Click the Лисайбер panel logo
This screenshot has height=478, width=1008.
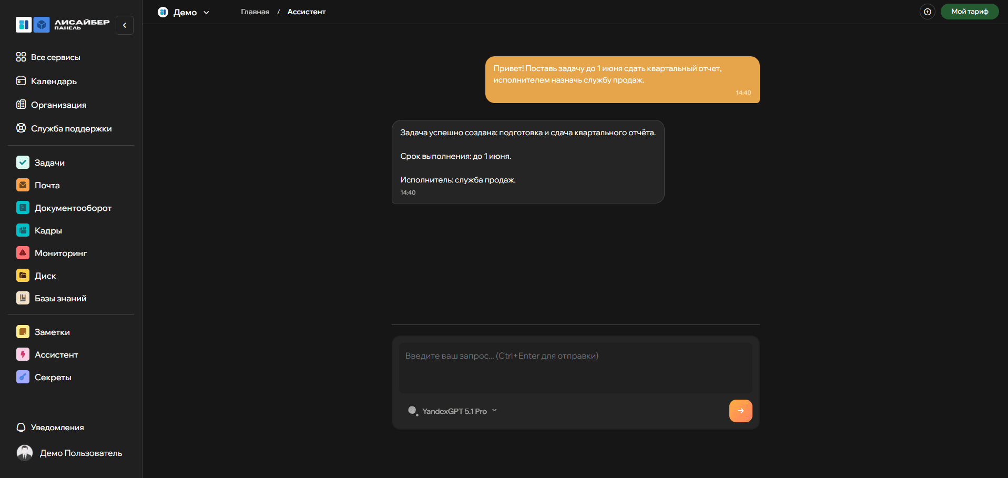[63, 25]
